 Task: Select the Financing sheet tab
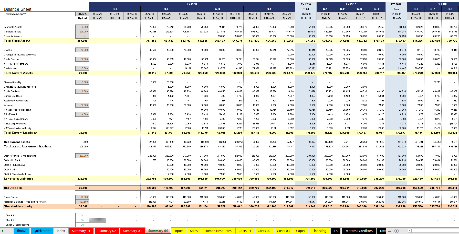(319, 231)
